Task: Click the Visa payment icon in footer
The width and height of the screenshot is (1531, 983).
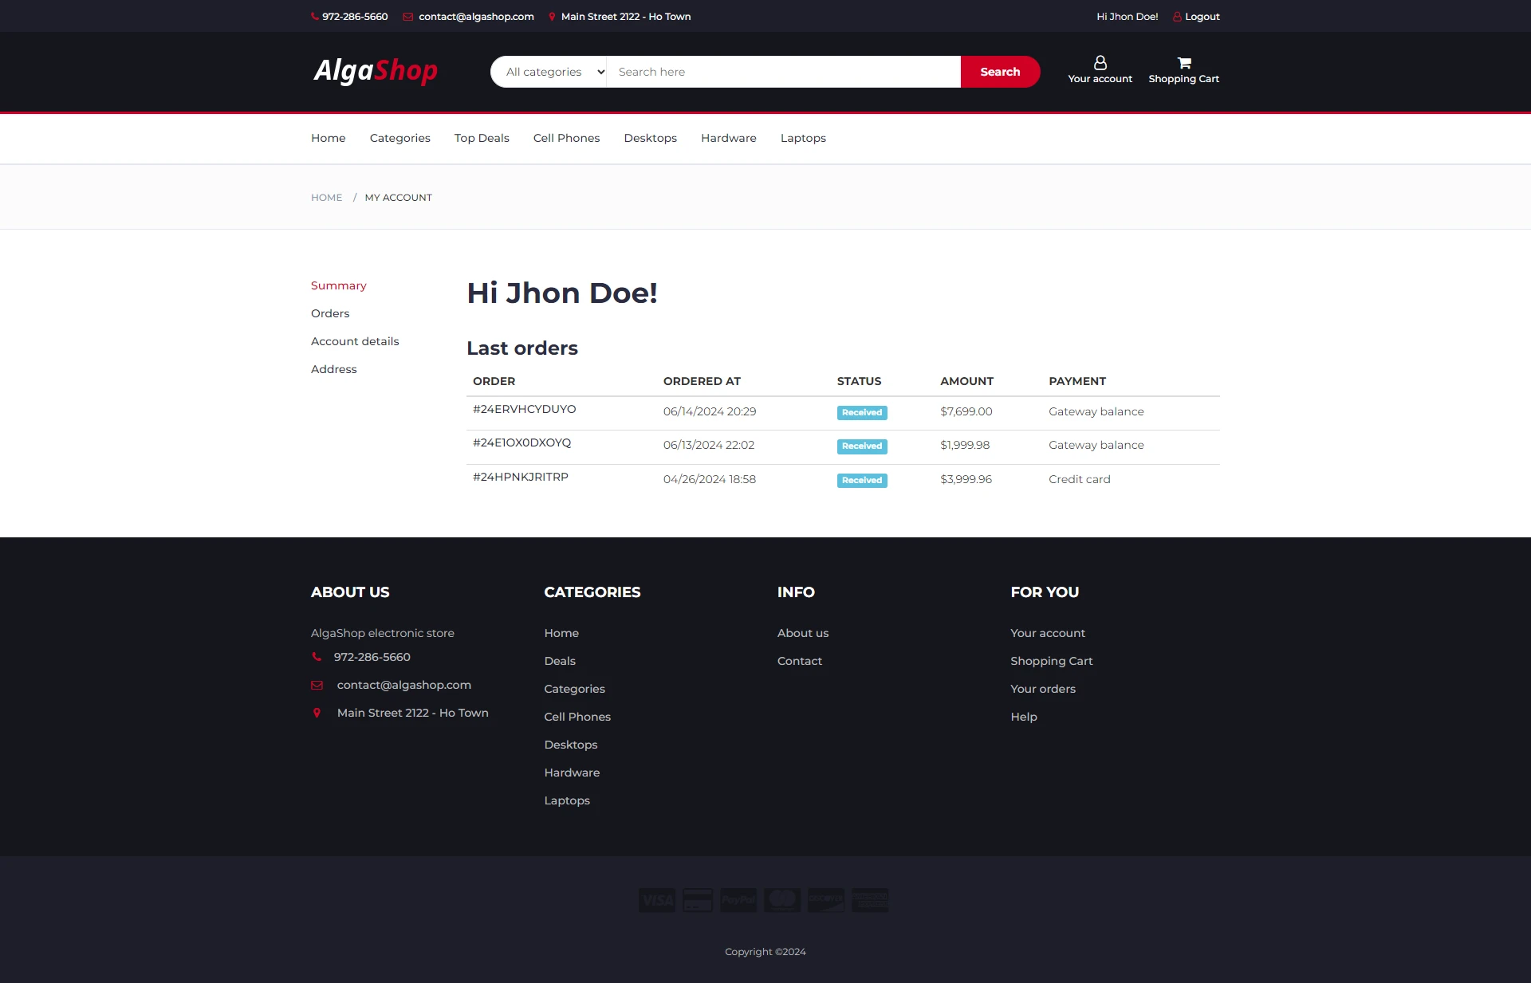Action: [656, 900]
